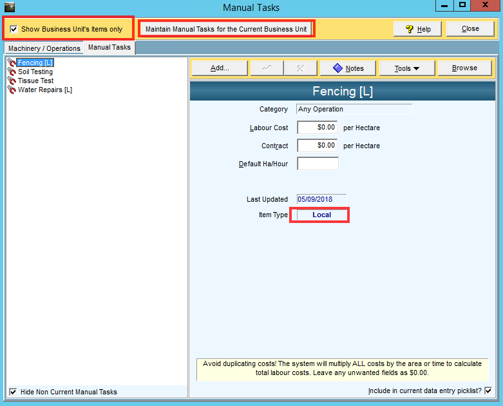The width and height of the screenshot is (503, 406).
Task: Open Help with the question mark button
Action: [417, 29]
